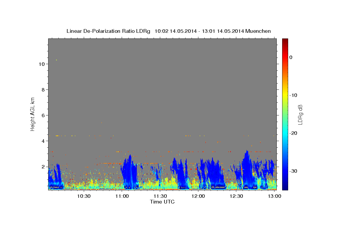Select the 12:30 time tick label
Screen dimensions: 342x228
click(x=236, y=196)
